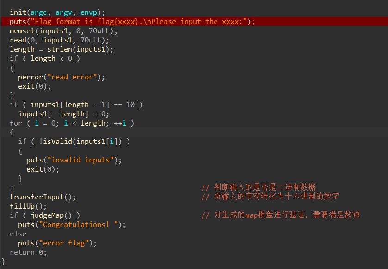The width and height of the screenshot is (388, 269).
Task: Click the for loop keyword
Action: [x=16, y=123]
